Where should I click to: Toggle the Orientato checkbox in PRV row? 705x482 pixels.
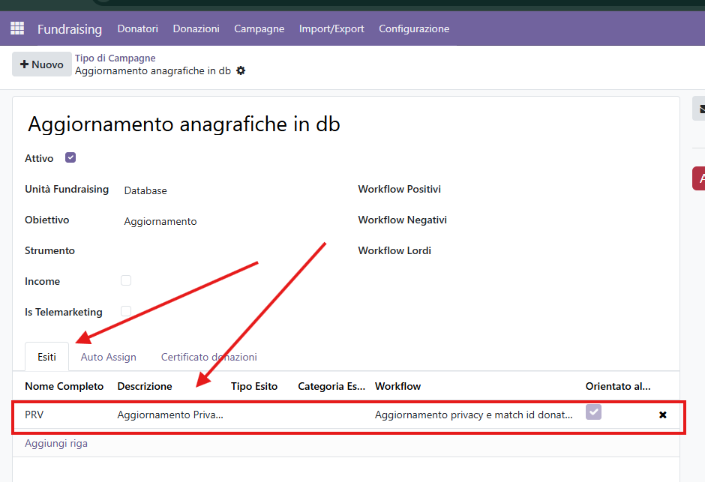pyautogui.click(x=593, y=412)
